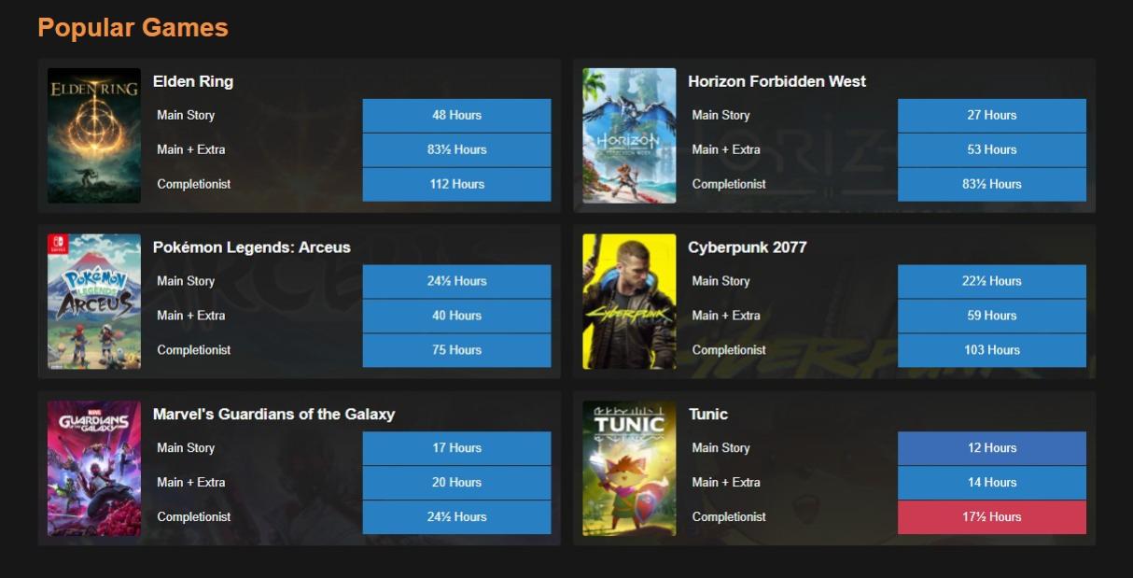Click the Tunic game title
Screen dimensions: 1133x578
707,414
